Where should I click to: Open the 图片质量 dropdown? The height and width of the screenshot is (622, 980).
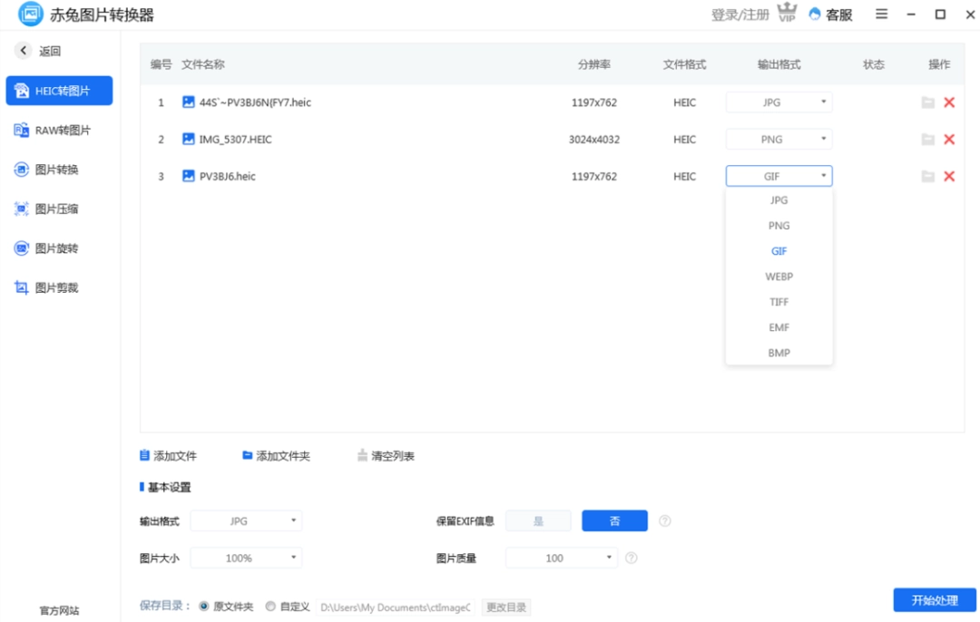[x=561, y=557]
